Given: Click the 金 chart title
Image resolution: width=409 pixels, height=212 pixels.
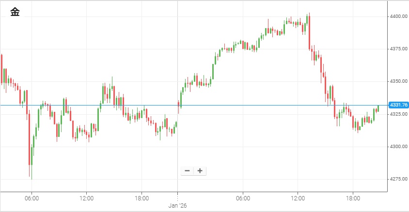Looking at the screenshot, I should (15, 13).
